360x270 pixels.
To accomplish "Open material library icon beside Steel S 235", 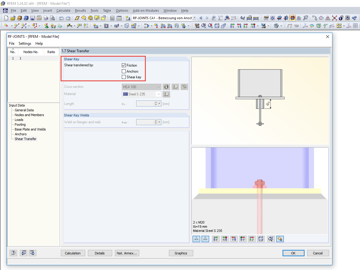I will tap(166, 94).
